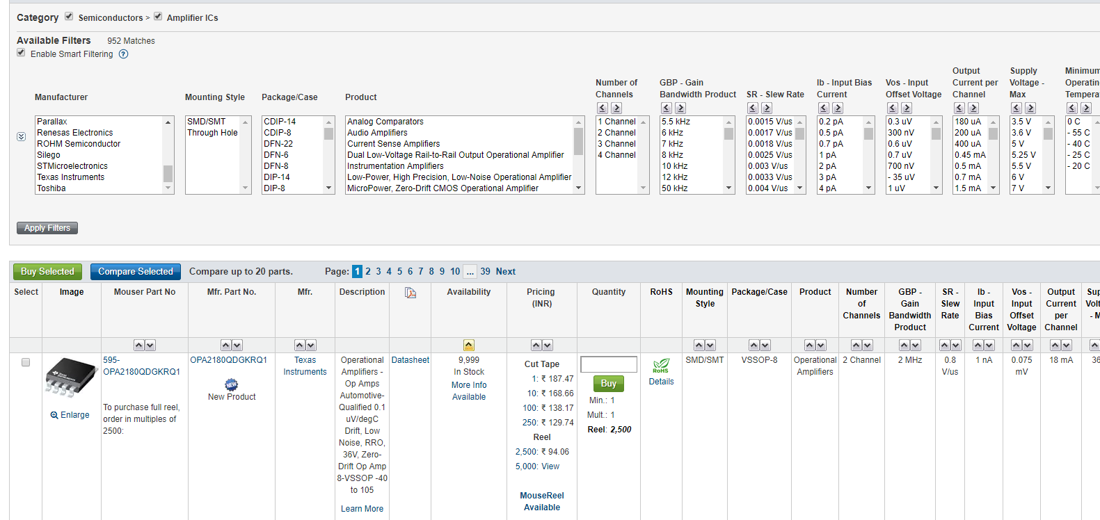This screenshot has height=520, width=1100.
Task: Move Supply Voltage Max filter right
Action: [1030, 108]
